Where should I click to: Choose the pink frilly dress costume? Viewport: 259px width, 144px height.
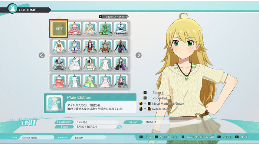click(75, 29)
